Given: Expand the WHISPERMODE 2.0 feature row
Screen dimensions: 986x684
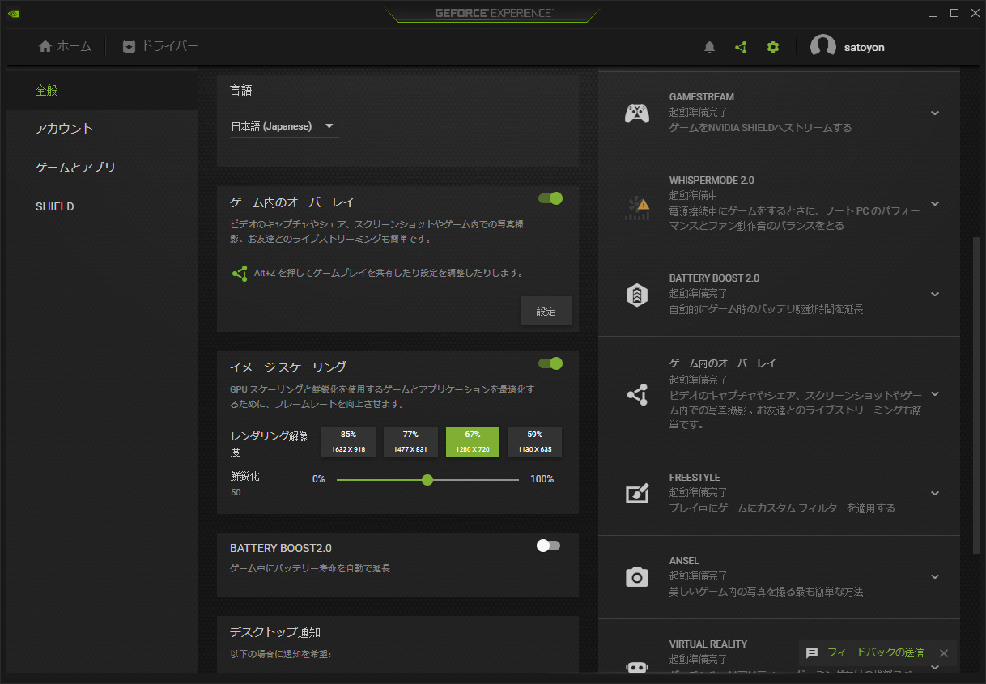Looking at the screenshot, I should pyautogui.click(x=935, y=203).
